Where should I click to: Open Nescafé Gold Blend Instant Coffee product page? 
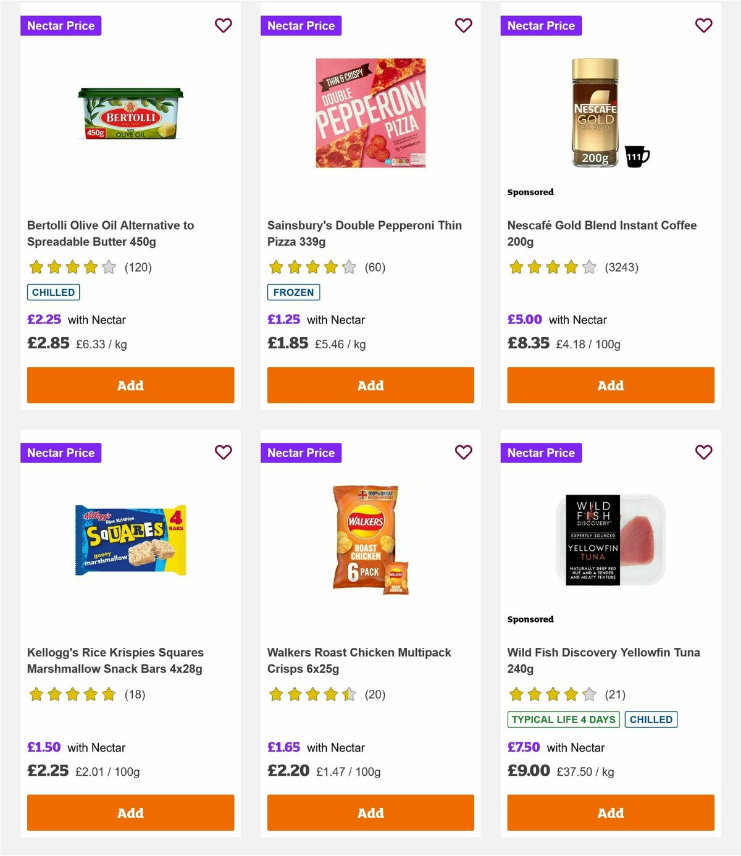pyautogui.click(x=601, y=233)
